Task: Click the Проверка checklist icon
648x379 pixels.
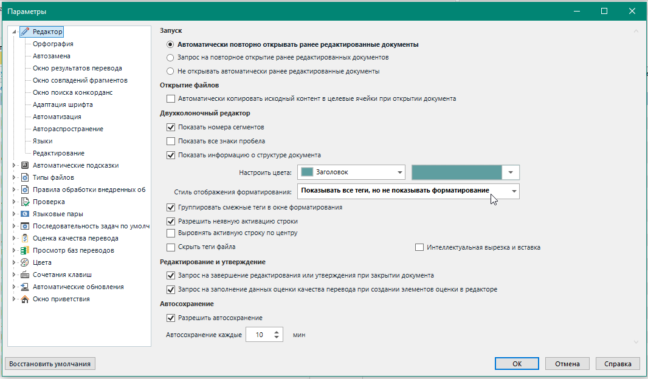Action: point(25,202)
